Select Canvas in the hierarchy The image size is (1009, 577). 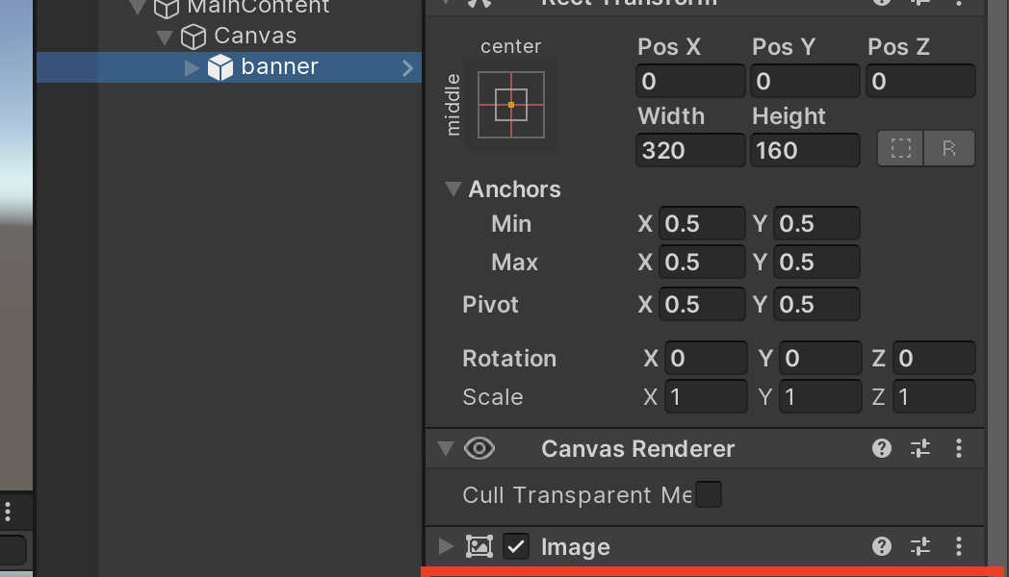pyautogui.click(x=254, y=36)
